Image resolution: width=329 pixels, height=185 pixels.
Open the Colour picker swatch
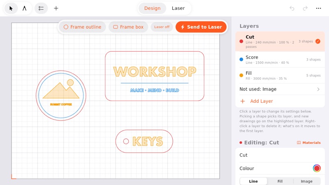click(317, 168)
